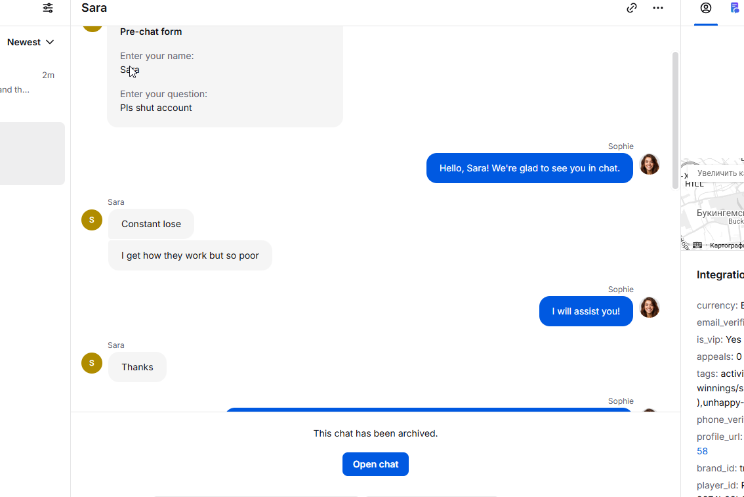Viewport: 744px width, 497px height.
Task: Switch to the customer profile details tab
Action: point(706,8)
